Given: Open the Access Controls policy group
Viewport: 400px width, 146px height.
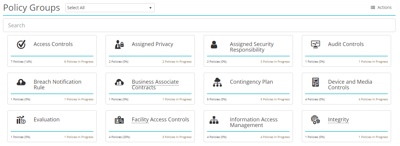Looking at the screenshot, I should pyautogui.click(x=52, y=51).
